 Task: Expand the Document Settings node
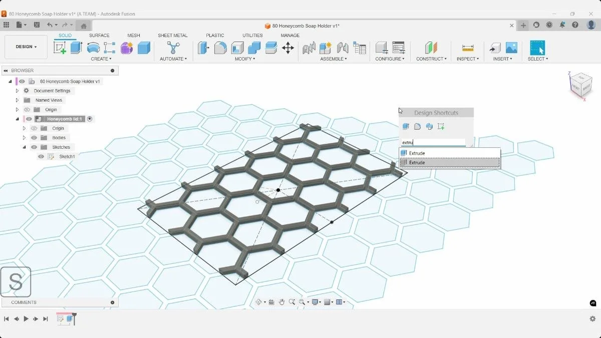[17, 91]
